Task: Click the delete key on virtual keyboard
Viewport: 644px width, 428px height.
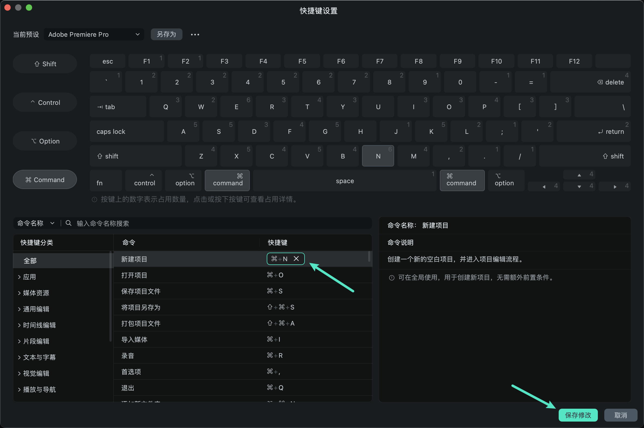Action: [x=590, y=82]
